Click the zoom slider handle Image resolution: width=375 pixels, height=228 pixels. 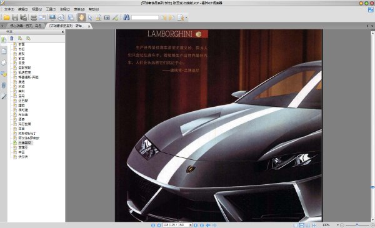coord(357,225)
